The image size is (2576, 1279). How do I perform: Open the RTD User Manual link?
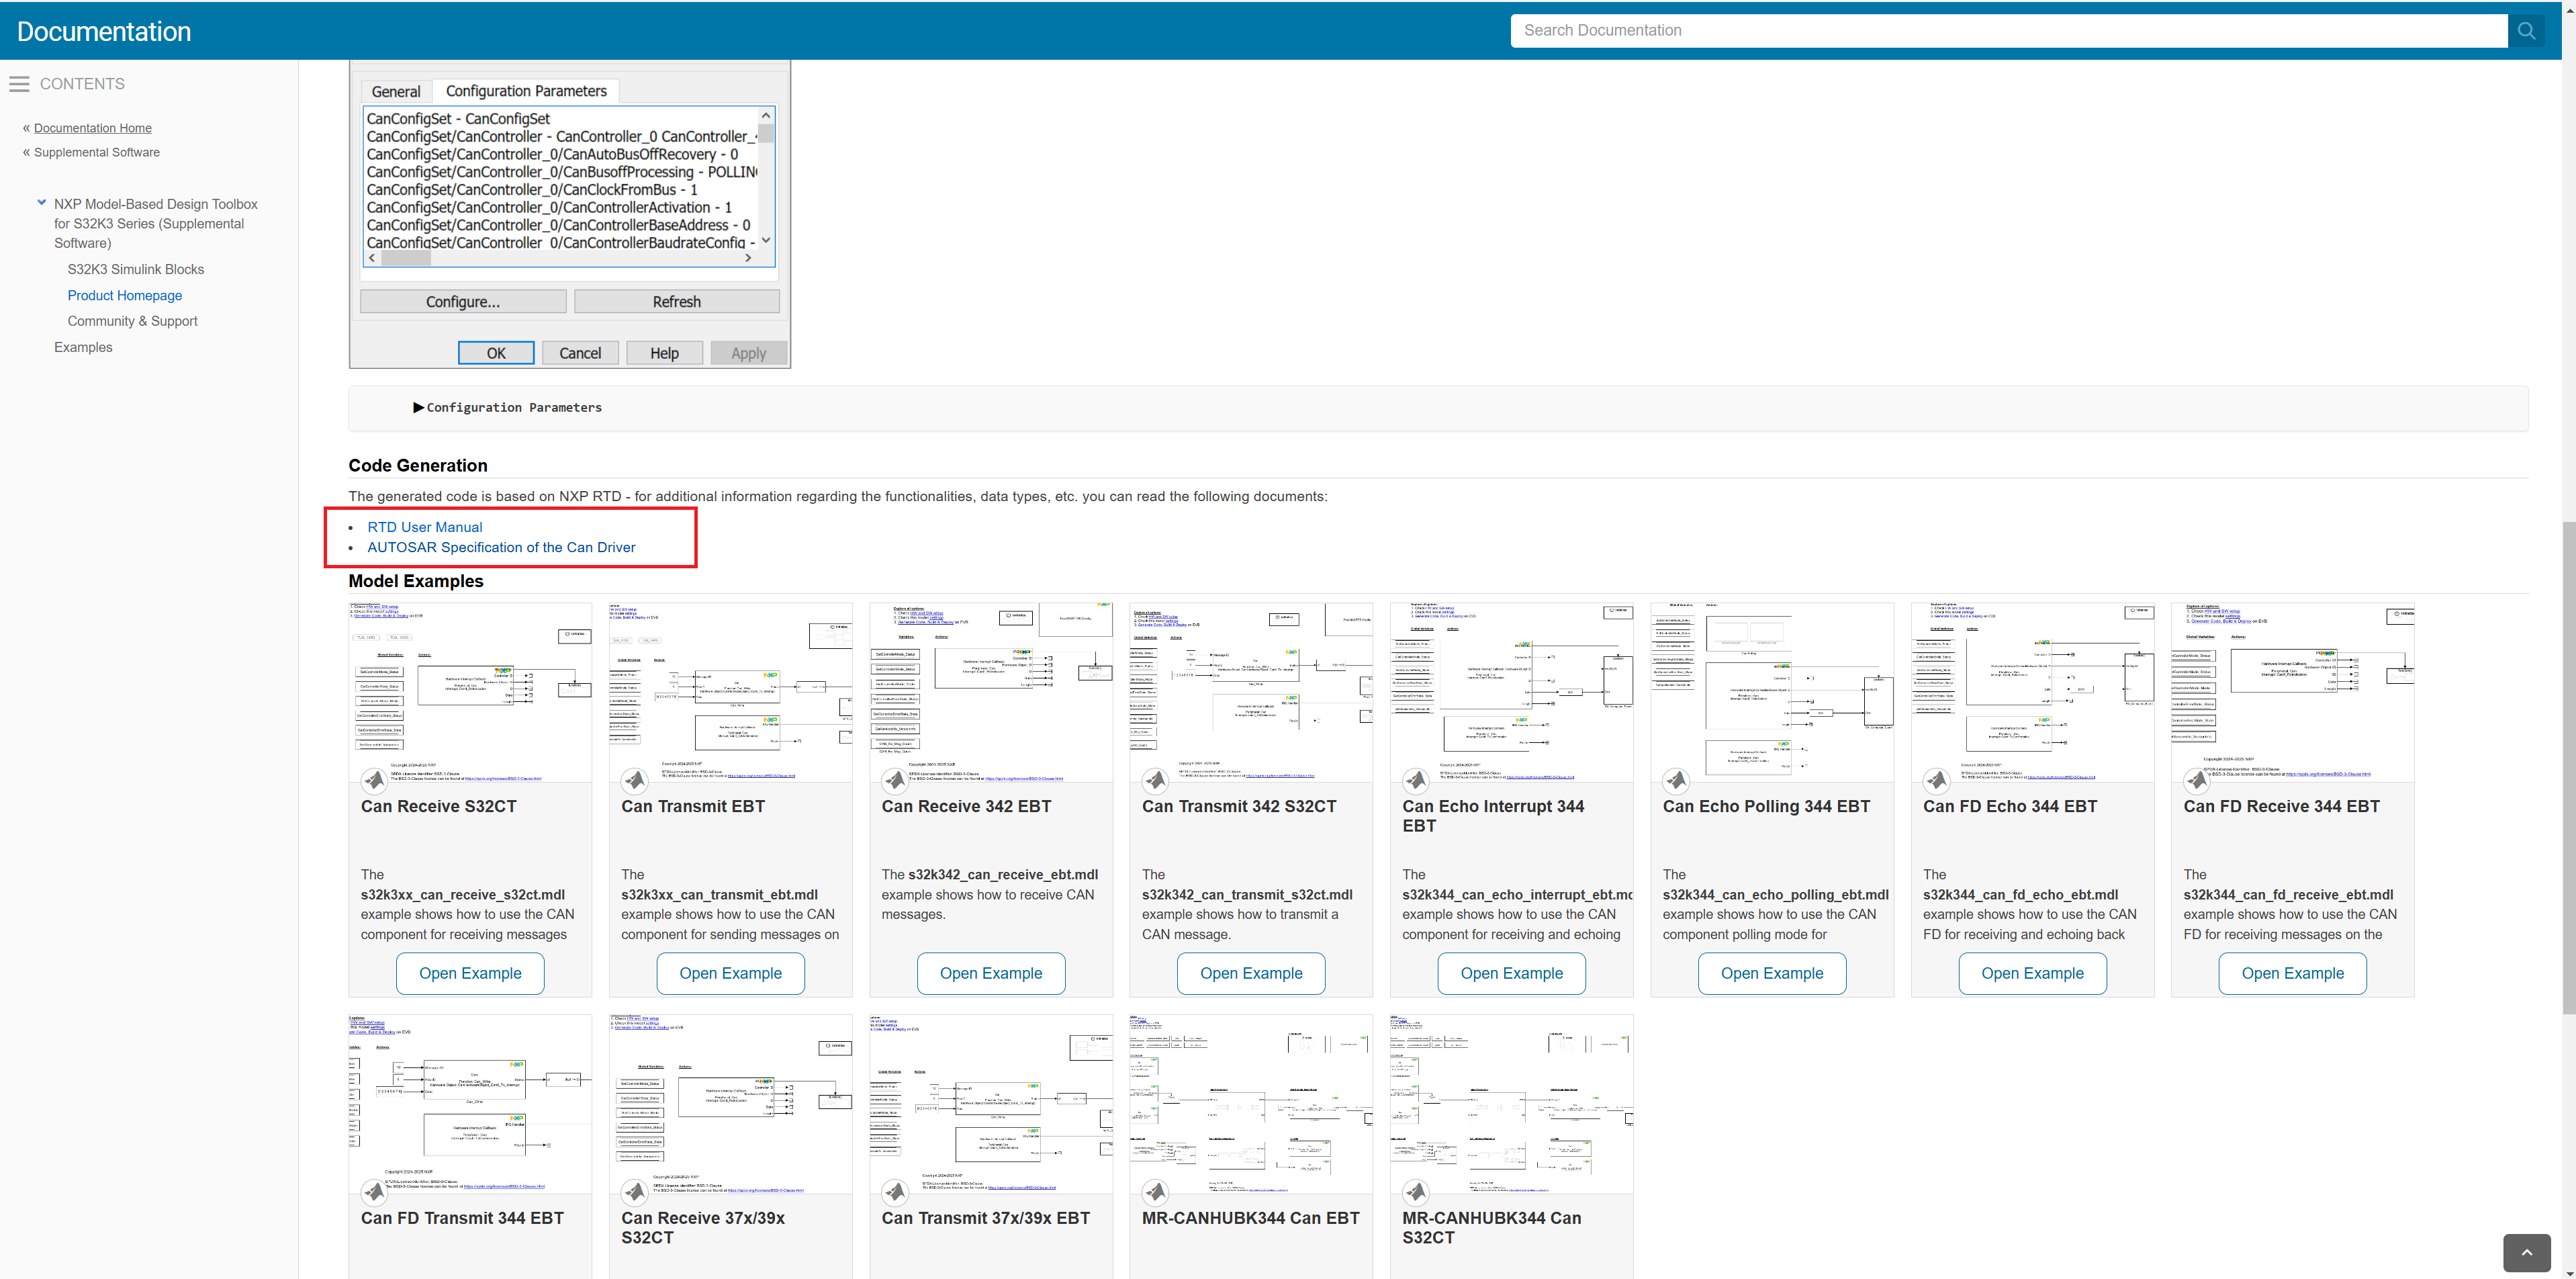coord(424,526)
